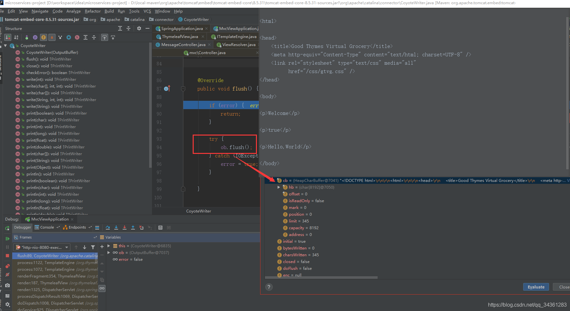This screenshot has width=570, height=311.
Task: Toggle Show non-public lock icon
Action: click(52, 37)
